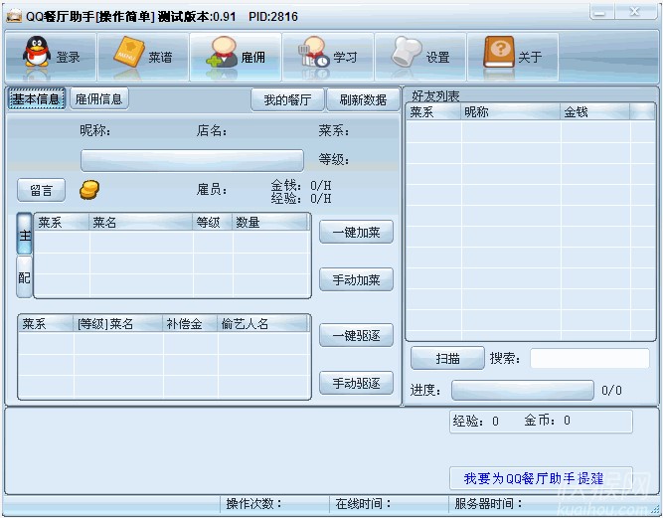Click the 金币: 0 value
The width and height of the screenshot is (663, 518).
547,421
